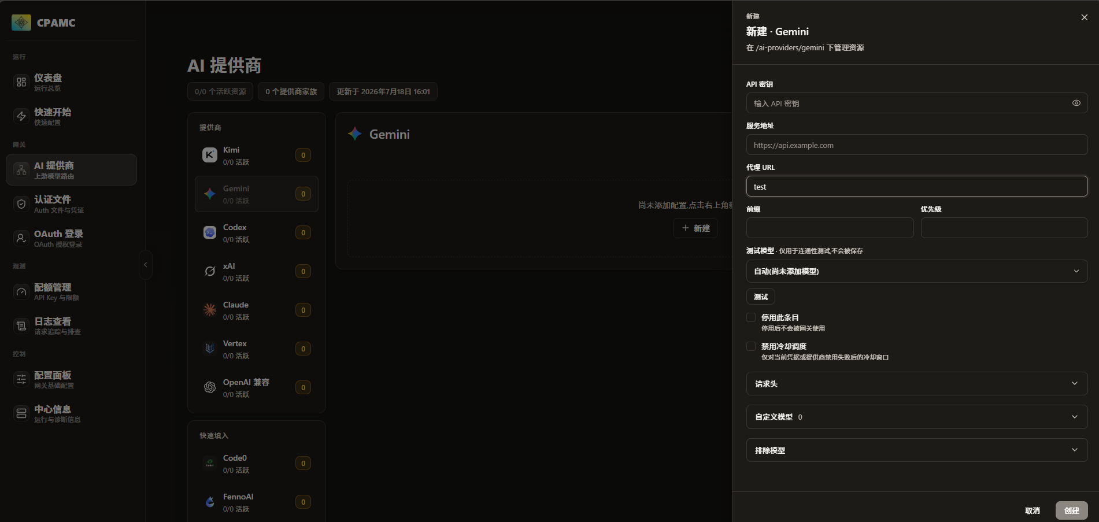Click the 认证文件 shield icon
The height and width of the screenshot is (522, 1099).
(21, 204)
